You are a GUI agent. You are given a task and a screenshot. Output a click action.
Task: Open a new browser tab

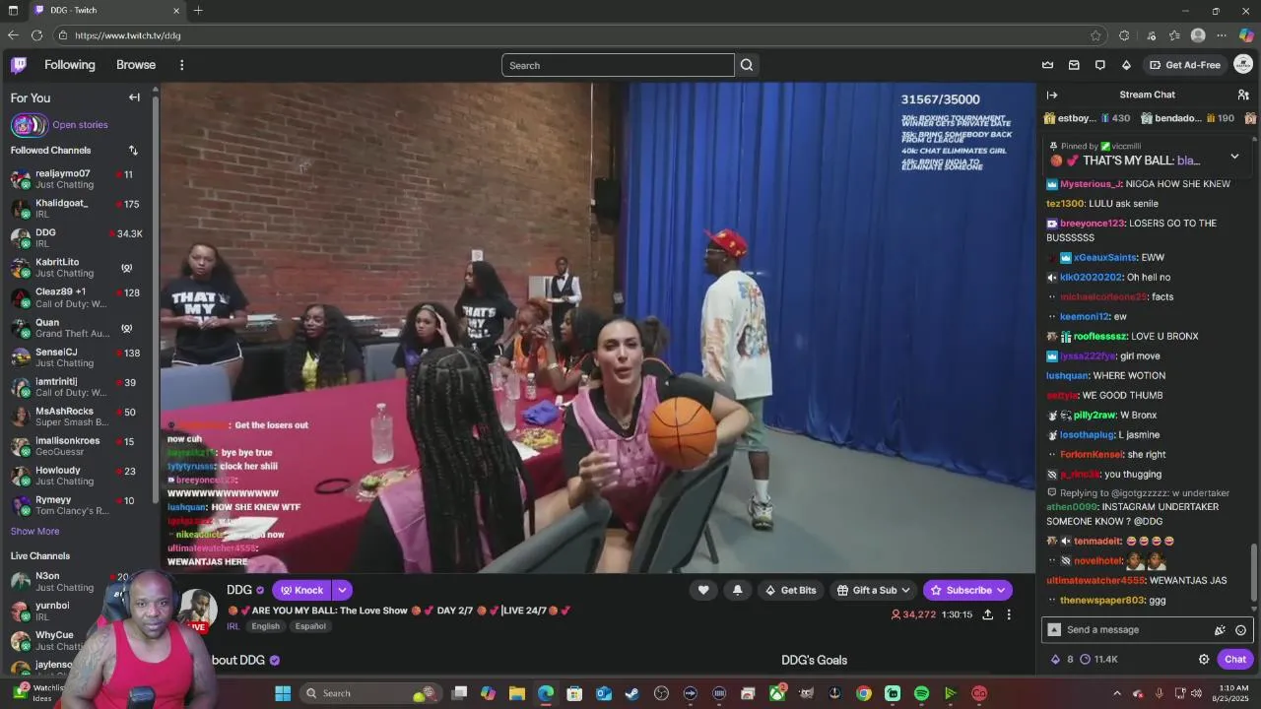tap(198, 11)
